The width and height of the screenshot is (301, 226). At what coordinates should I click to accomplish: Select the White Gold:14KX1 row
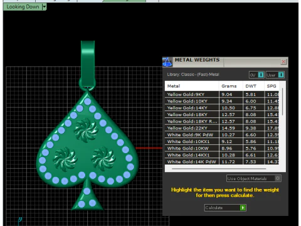coord(221,155)
